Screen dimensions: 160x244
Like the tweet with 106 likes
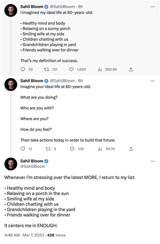click(72, 149)
